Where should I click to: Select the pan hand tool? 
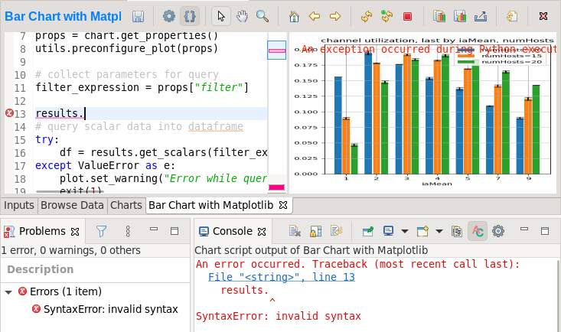pos(242,17)
